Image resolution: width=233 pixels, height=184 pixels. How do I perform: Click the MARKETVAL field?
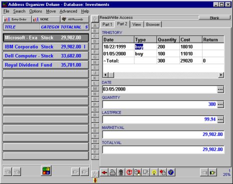pos(163,134)
